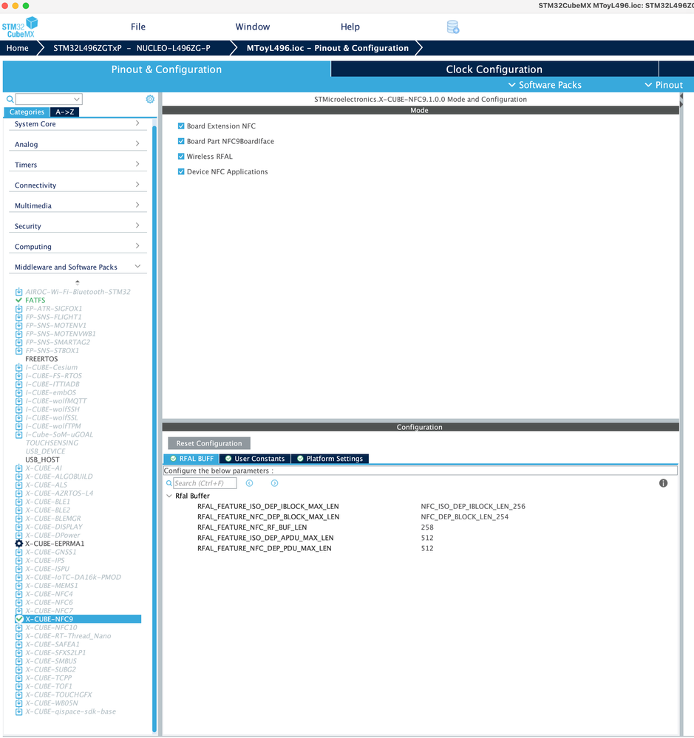Click value NFC_ISO_DEP_IBLOCK_LEN_256

pos(473,507)
